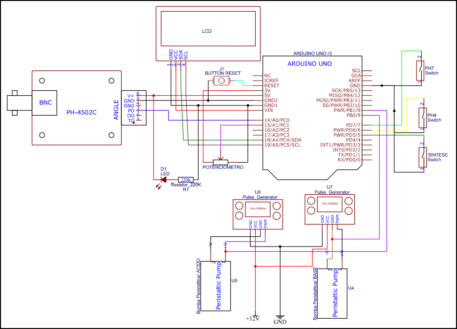This screenshot has width=457, height=329.
Task: Click the Resistor_220K label
Action: click(x=186, y=185)
